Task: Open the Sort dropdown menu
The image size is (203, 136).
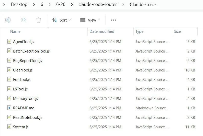Action: point(61,20)
